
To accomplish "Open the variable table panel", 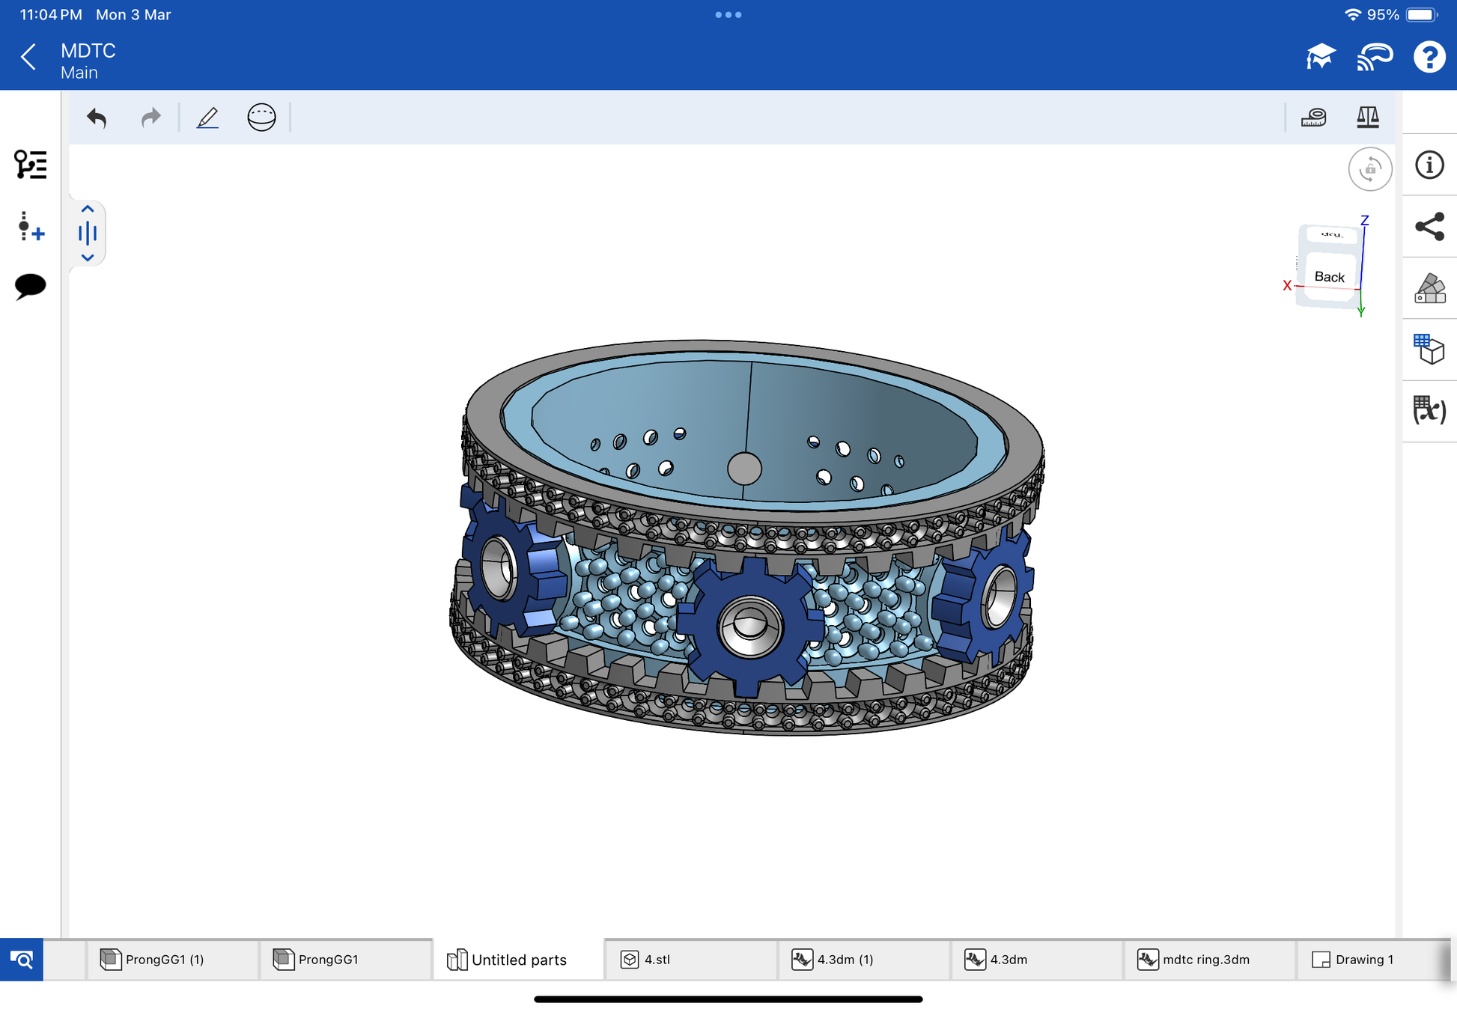I will coord(1429,410).
